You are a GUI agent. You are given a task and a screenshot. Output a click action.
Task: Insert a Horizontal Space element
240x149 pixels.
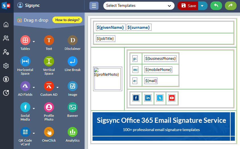(x=25, y=62)
